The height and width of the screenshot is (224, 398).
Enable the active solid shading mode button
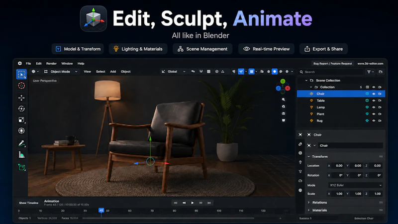[275, 72]
